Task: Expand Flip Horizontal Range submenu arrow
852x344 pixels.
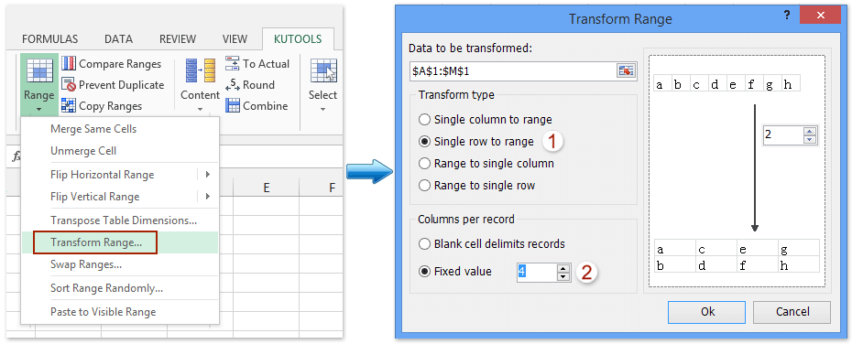Action: pos(208,175)
